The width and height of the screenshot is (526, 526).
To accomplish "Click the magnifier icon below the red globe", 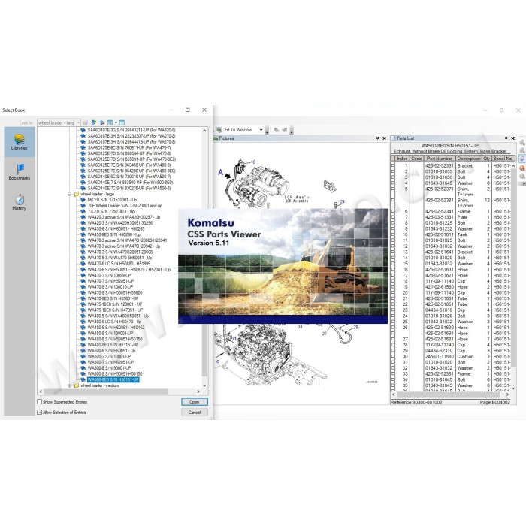I will (522, 177).
